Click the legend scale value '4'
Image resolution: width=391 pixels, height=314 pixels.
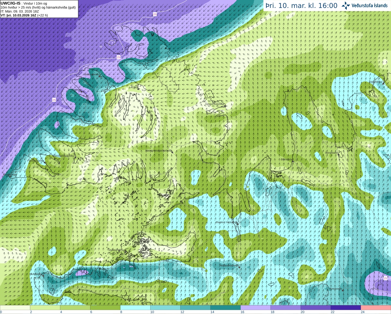coord(61,312)
